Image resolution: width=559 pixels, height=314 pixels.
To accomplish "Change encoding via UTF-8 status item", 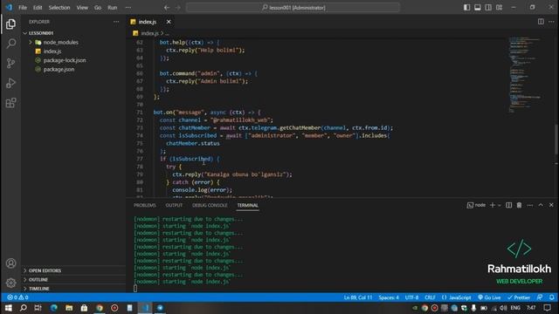I will (x=411, y=297).
